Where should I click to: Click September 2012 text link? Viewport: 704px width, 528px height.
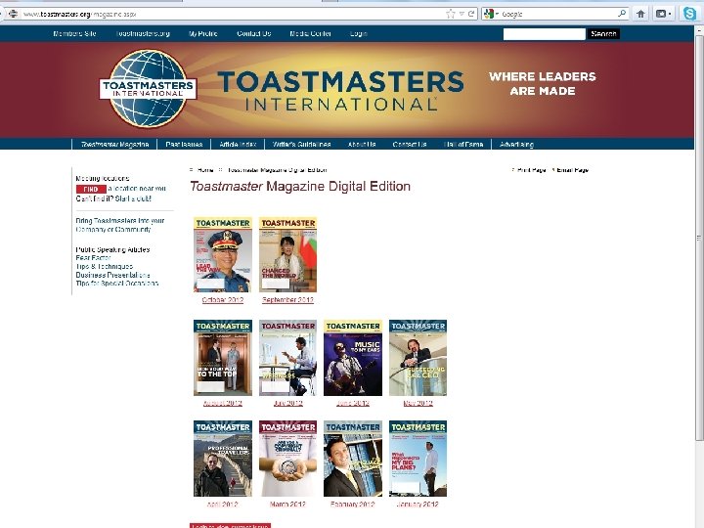(287, 300)
